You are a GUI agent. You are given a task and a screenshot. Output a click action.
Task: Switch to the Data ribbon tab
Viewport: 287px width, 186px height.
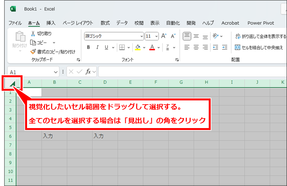122,23
